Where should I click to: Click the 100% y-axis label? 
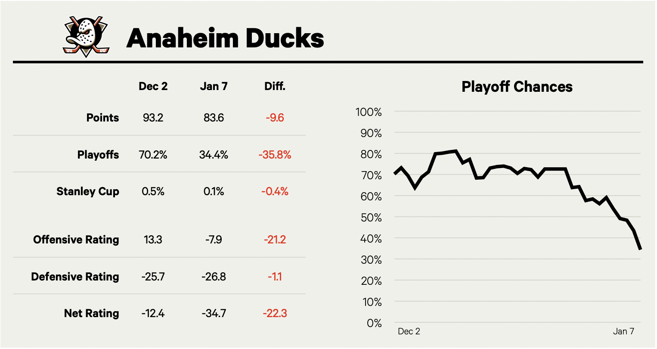369,112
